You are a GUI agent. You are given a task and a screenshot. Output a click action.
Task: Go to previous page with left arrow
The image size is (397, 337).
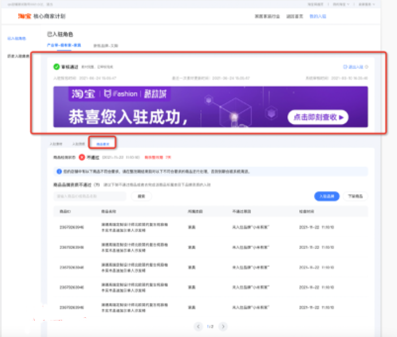coord(198,326)
